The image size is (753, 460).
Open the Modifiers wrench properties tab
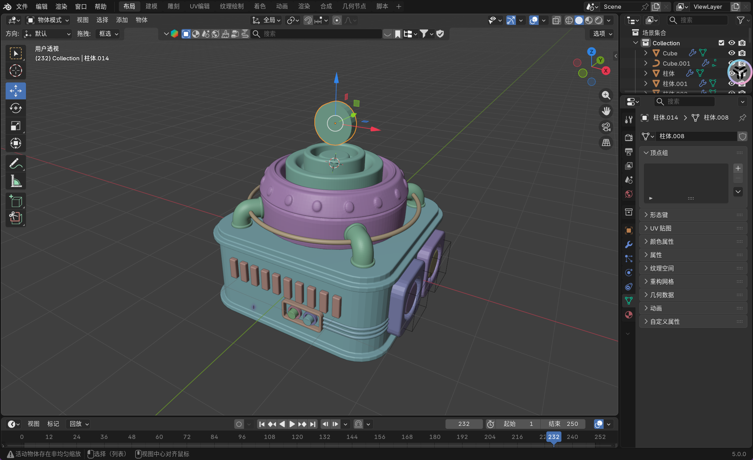pyautogui.click(x=629, y=245)
